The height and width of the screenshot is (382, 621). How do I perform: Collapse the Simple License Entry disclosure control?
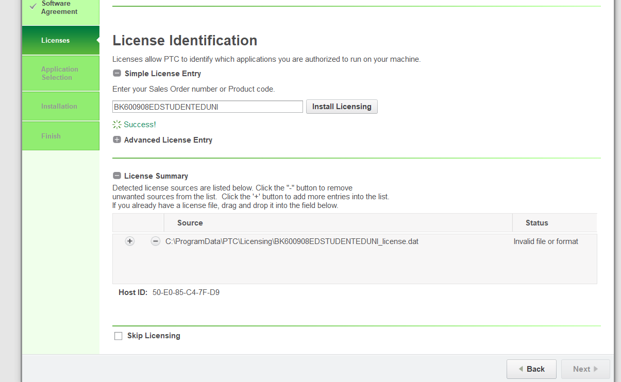coord(116,73)
